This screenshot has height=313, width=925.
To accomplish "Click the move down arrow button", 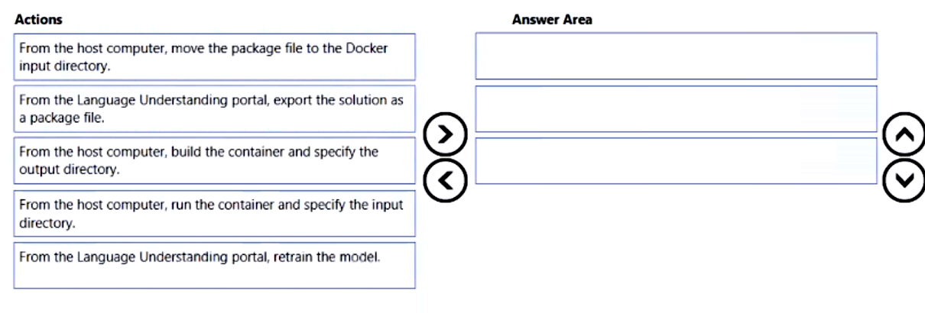I will click(x=903, y=181).
